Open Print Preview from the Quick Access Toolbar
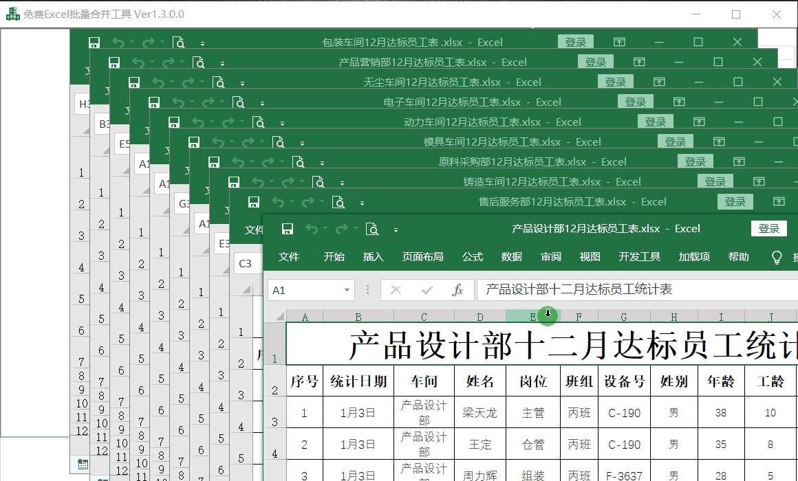Image resolution: width=798 pixels, height=481 pixels. [x=372, y=229]
